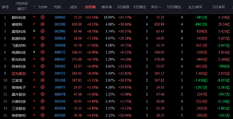Viewport: 233px width, 119px height.
Task: Click red marker icon beside 有研新材
Action: click(34, 115)
